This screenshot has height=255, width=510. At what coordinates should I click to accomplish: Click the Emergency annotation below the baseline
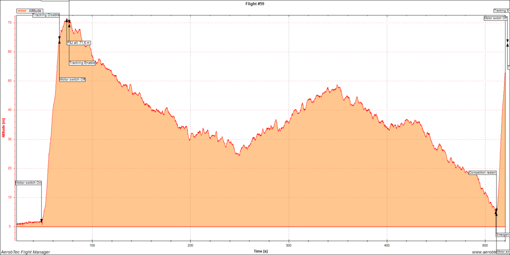503,234
